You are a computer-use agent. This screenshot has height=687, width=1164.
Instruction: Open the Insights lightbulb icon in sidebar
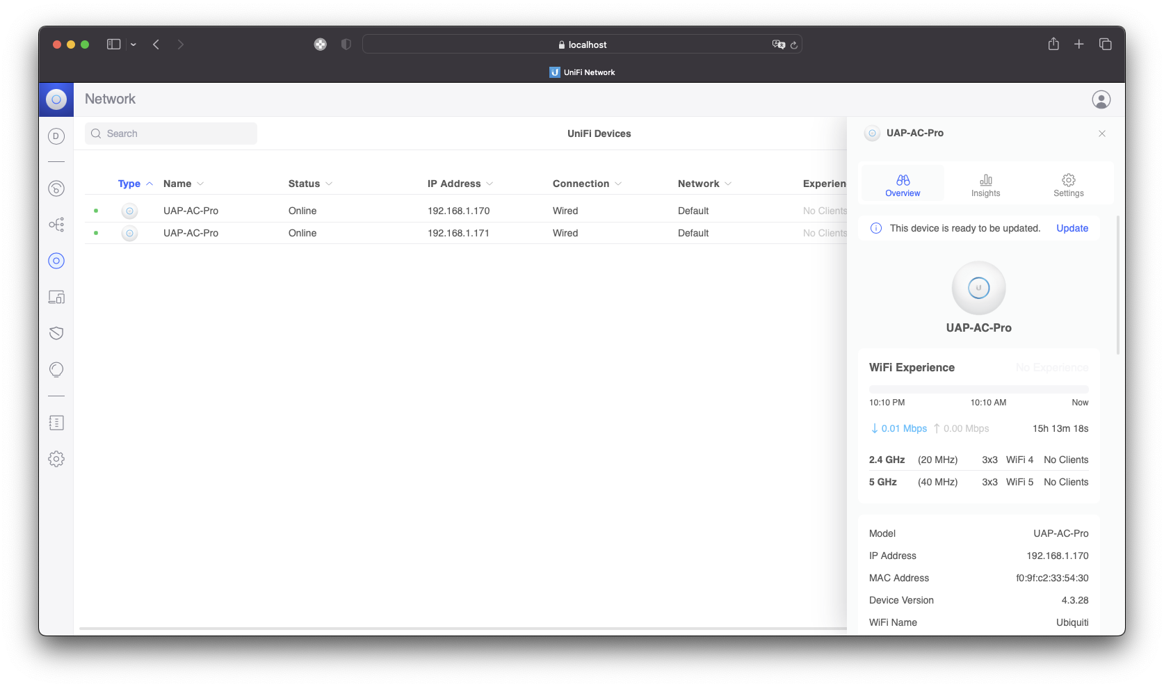click(x=56, y=369)
